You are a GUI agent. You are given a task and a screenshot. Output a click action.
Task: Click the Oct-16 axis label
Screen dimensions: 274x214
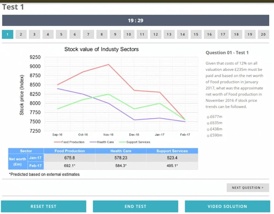coord(83,135)
